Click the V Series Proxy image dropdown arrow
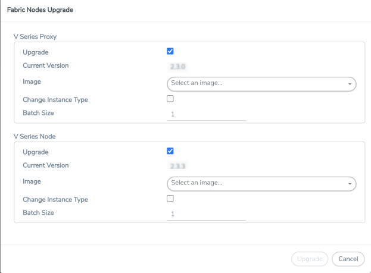The height and width of the screenshot is (273, 371). (350, 84)
